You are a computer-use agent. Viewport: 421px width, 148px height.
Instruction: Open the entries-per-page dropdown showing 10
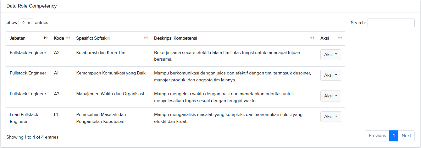tap(26, 23)
